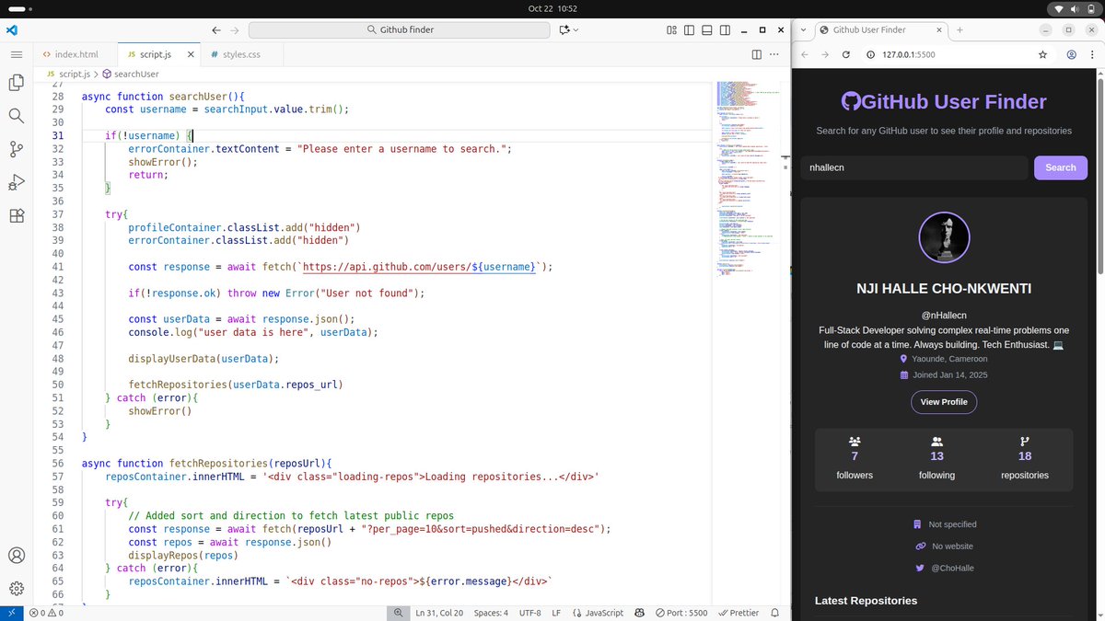Open the Source Control view

16,149
